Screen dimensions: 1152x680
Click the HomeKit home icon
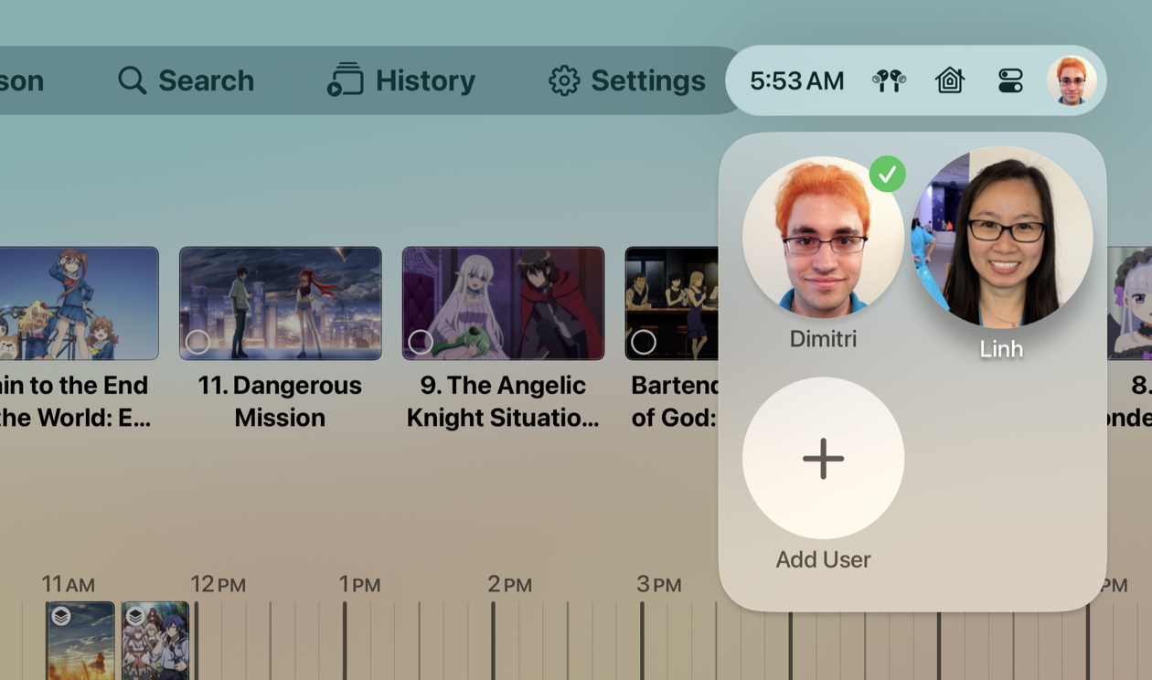[x=949, y=80]
